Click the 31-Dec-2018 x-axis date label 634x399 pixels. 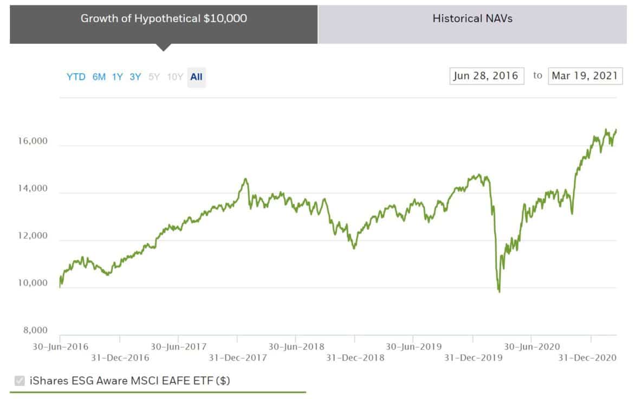click(355, 358)
